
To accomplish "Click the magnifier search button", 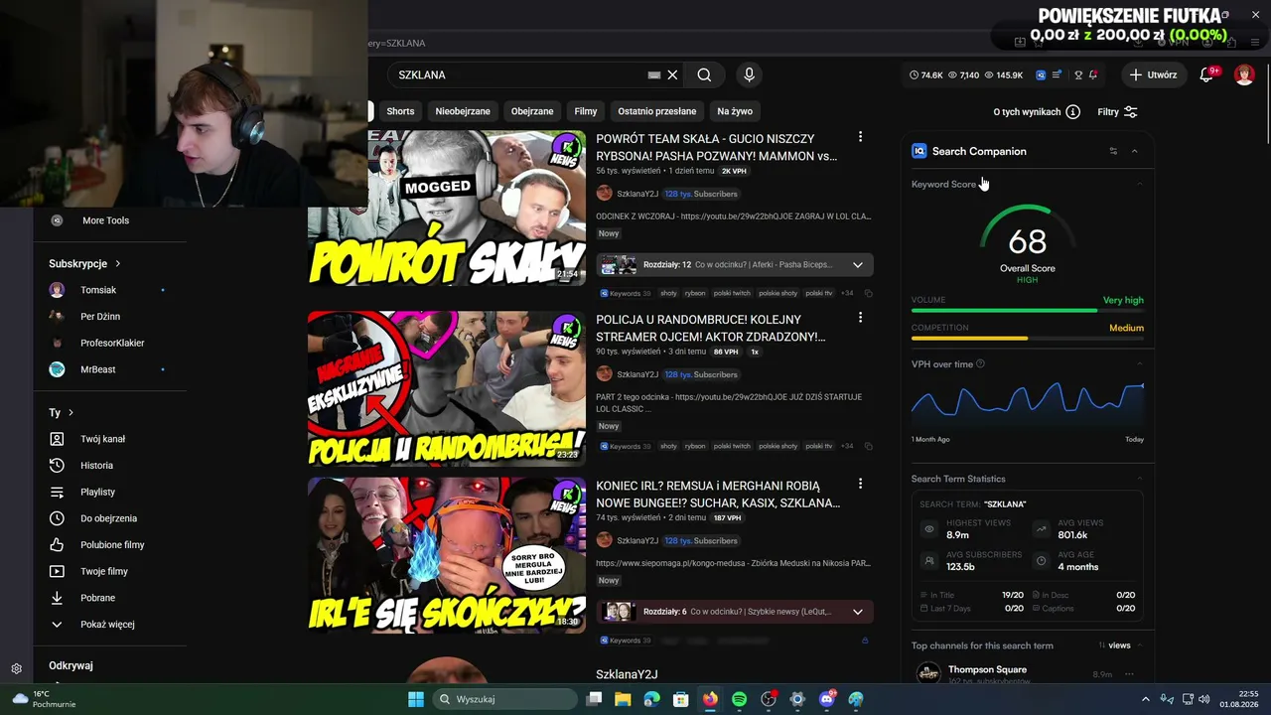I will (704, 74).
